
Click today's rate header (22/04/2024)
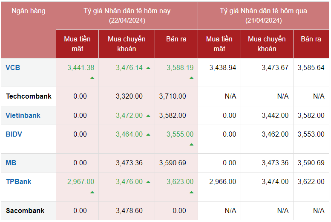pyautogui.click(x=127, y=15)
